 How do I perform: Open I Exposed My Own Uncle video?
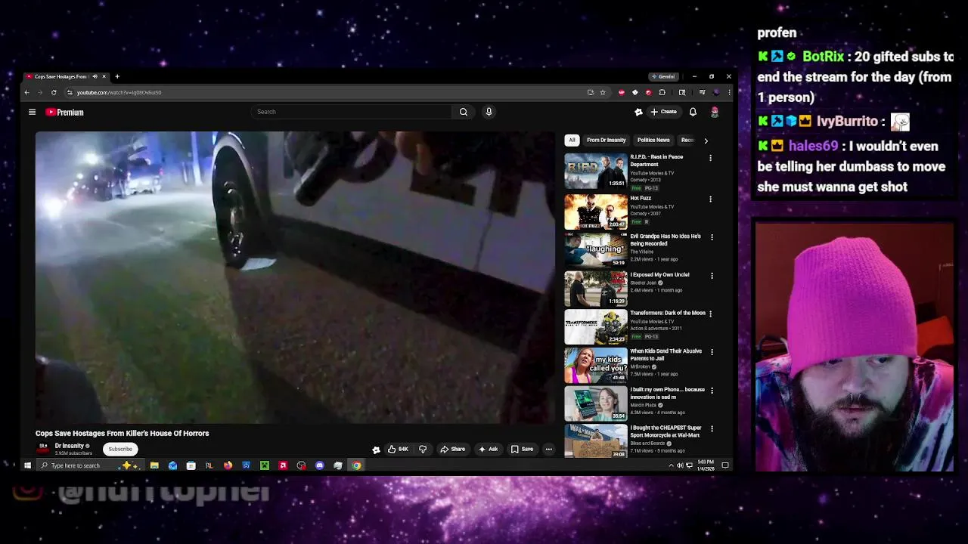[659, 275]
